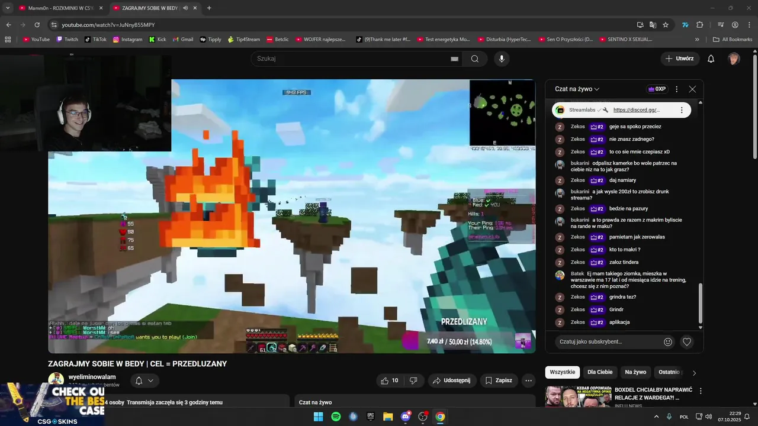Image resolution: width=758 pixels, height=426 pixels.
Task: Click the wyeliminowalam channel avatar
Action: click(56, 380)
